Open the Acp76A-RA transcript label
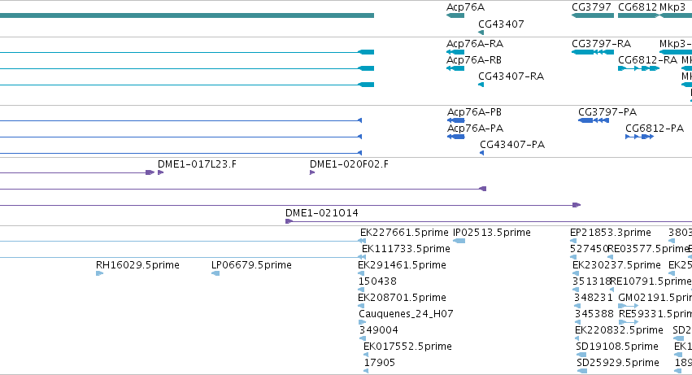The height and width of the screenshot is (375, 692). [x=475, y=44]
